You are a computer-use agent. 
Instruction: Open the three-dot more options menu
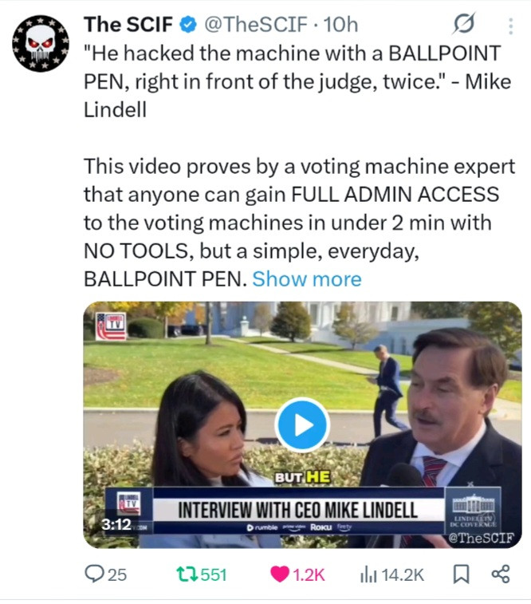coord(510,26)
